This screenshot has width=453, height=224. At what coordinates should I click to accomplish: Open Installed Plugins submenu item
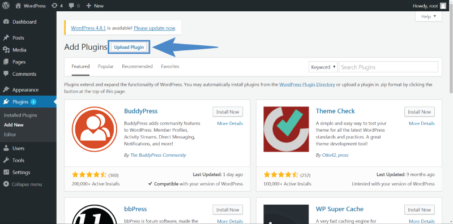20,115
